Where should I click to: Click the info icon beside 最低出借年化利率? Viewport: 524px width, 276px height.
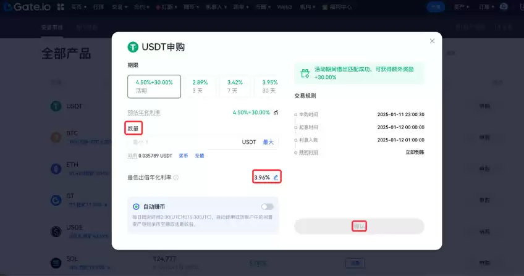tap(175, 178)
